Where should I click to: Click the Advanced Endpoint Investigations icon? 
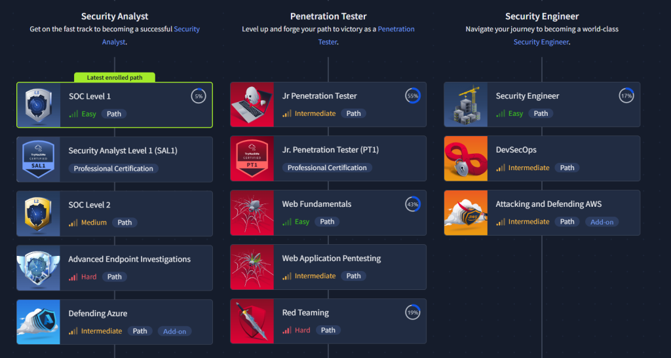click(38, 268)
